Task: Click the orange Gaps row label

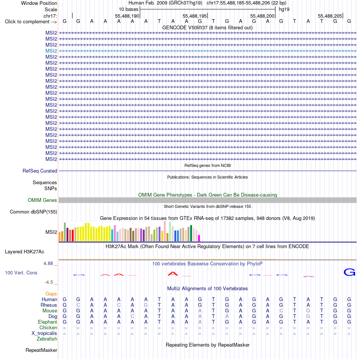Action: (51, 294)
